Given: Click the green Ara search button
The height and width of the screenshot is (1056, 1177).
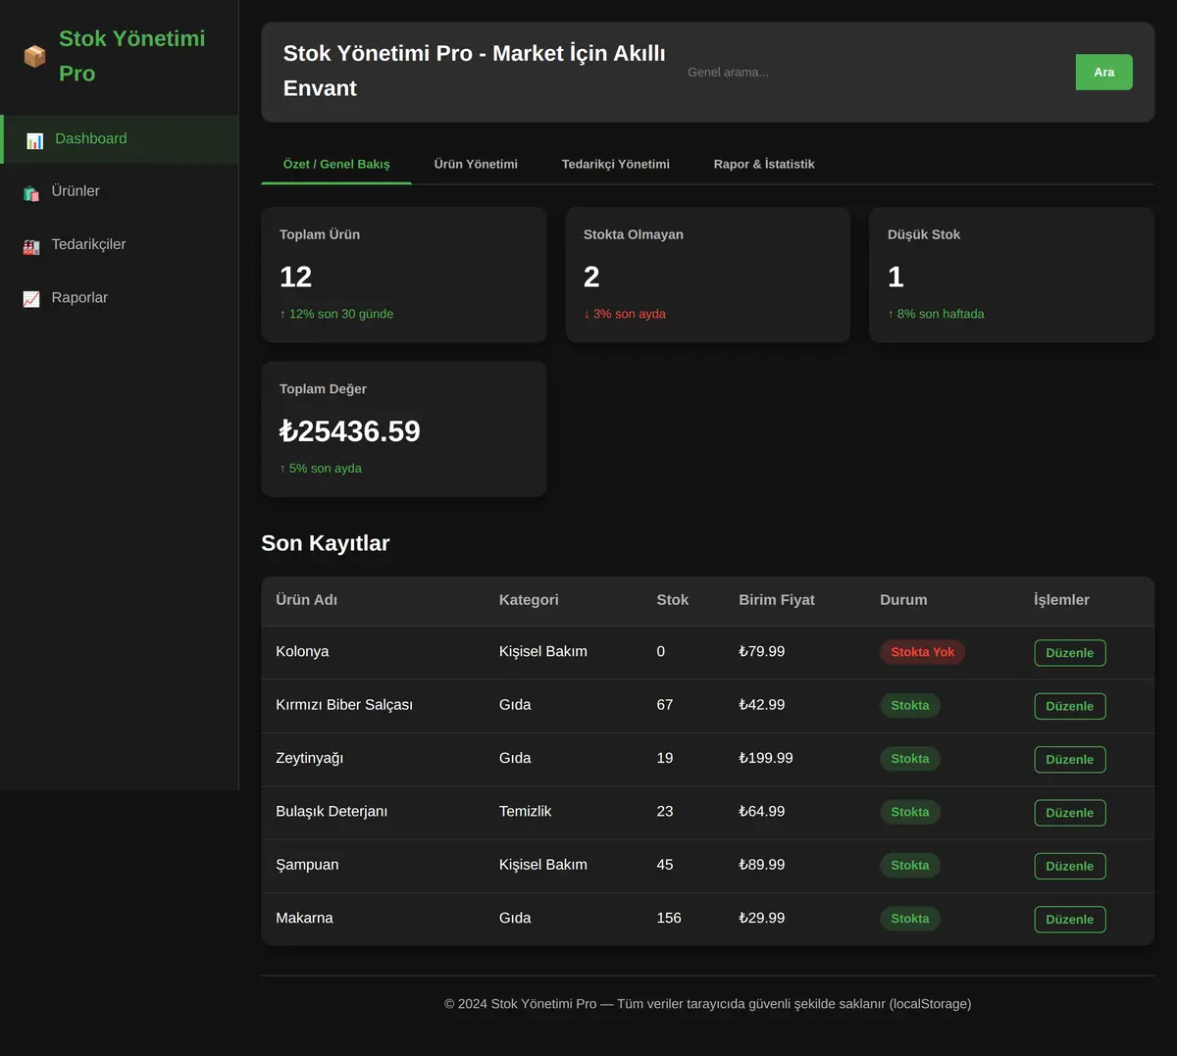Looking at the screenshot, I should pos(1104,73).
